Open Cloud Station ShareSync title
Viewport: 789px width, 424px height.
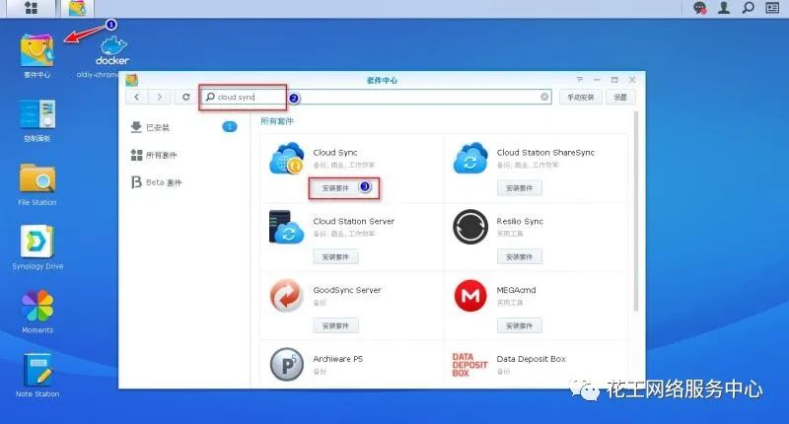[x=545, y=153]
